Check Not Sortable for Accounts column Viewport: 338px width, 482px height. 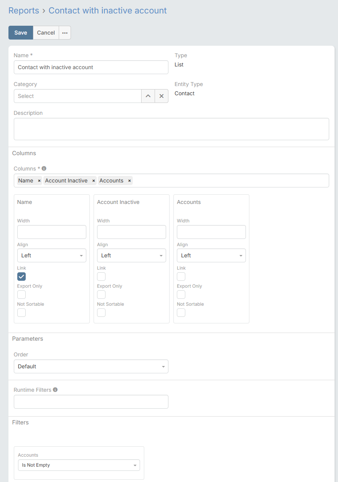click(x=181, y=313)
